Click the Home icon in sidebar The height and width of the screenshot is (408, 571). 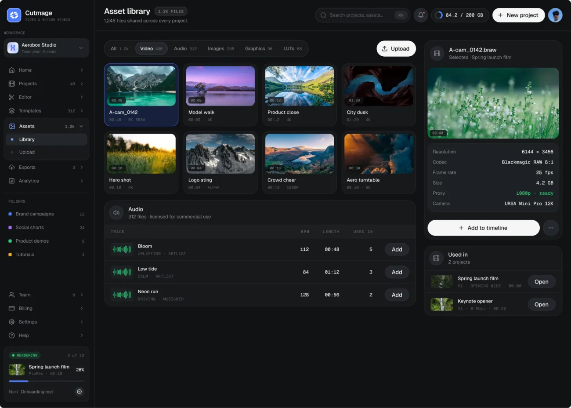pyautogui.click(x=12, y=70)
